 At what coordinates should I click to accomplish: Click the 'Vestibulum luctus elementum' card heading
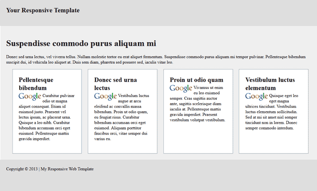pyautogui.click(x=270, y=84)
